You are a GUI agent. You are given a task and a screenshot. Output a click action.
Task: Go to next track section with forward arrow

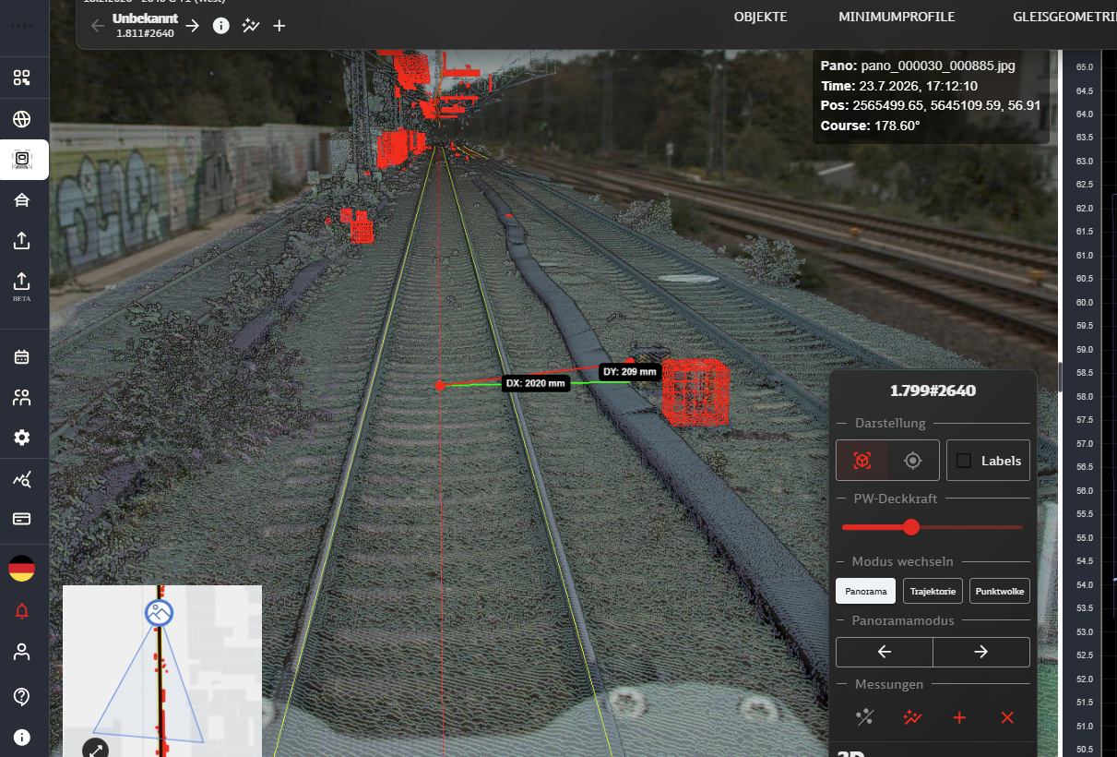(x=192, y=26)
